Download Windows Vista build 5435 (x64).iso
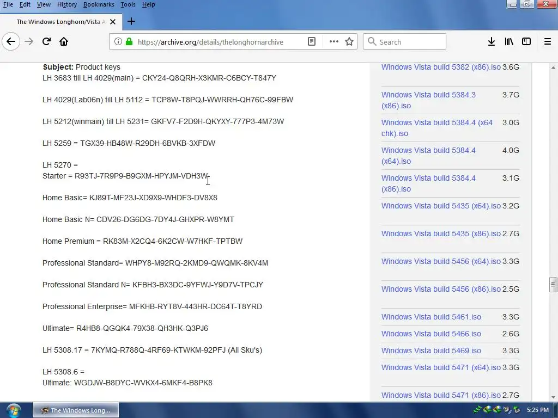Viewport: 558px width, 418px height. point(440,206)
